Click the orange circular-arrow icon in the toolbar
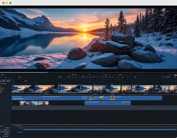 pos(106,77)
